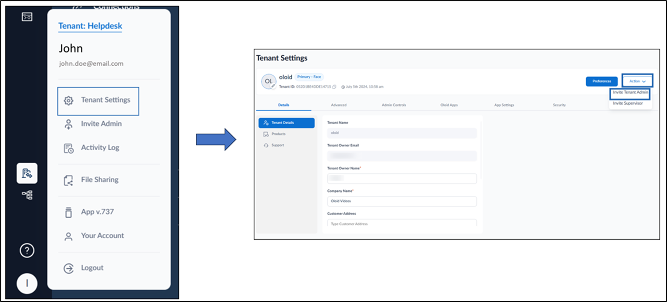This screenshot has width=667, height=302.
Task: Click the form panel vertical scrollbar
Action: coord(481,151)
